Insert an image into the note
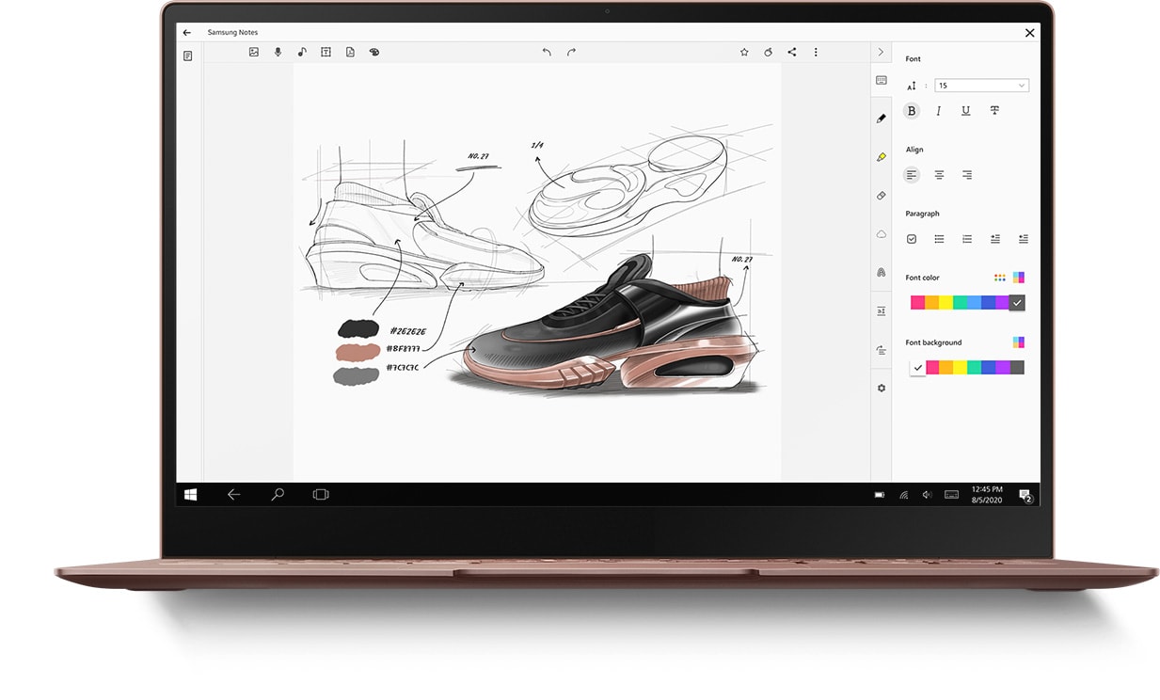This screenshot has height=700, width=1160. tap(254, 53)
